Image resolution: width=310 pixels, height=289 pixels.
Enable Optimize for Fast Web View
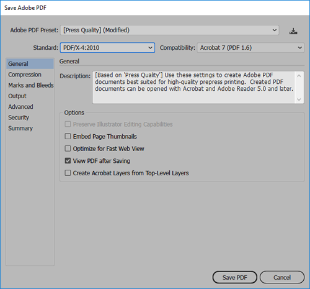68,149
